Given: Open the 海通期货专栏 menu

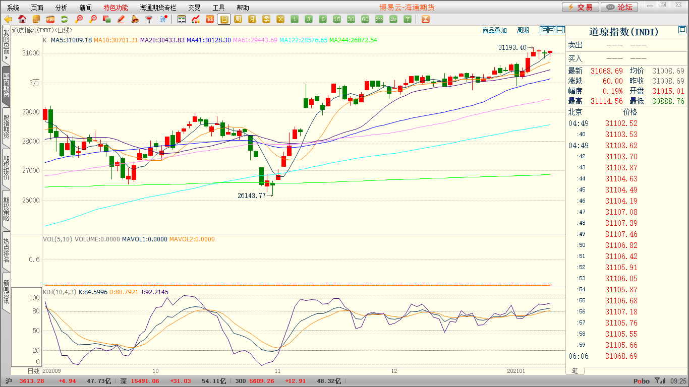Looking at the screenshot, I should (158, 8).
